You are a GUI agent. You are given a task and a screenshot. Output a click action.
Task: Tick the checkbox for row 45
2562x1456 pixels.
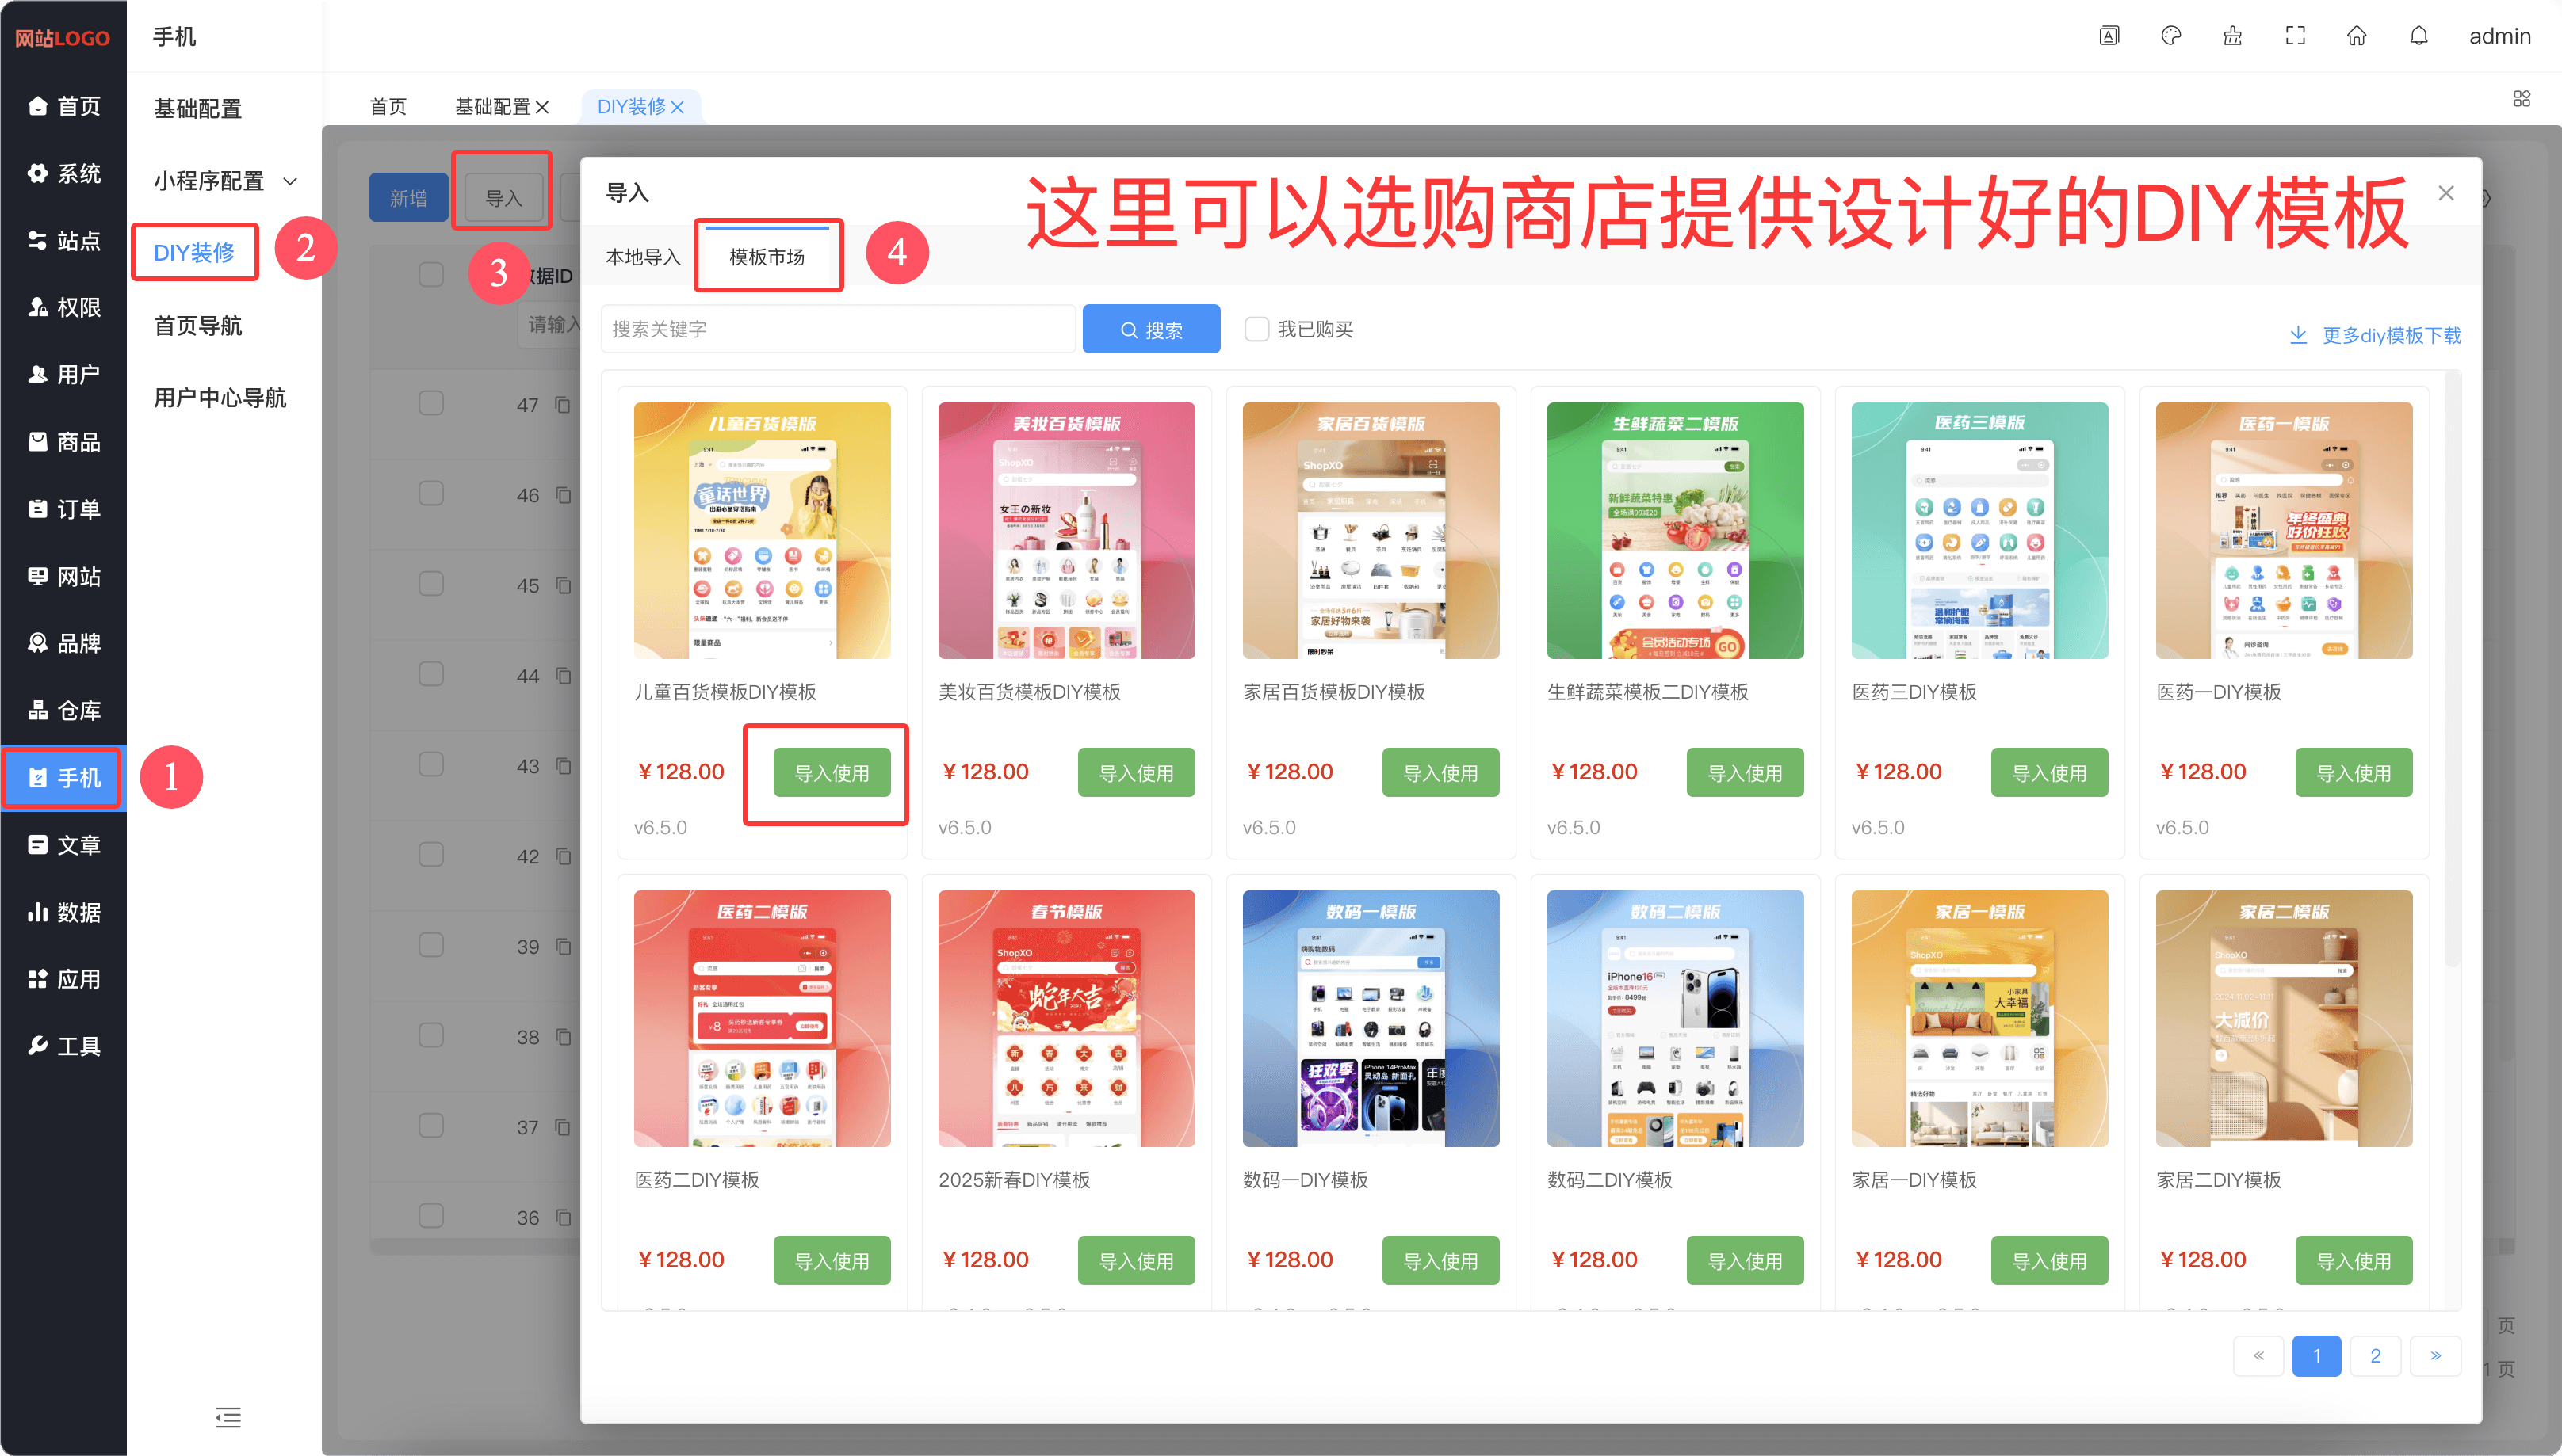(431, 584)
